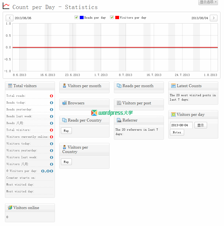The height and width of the screenshot is (226, 224).
Task: Disable the Visitors per day checkbox
Action: 112,17
